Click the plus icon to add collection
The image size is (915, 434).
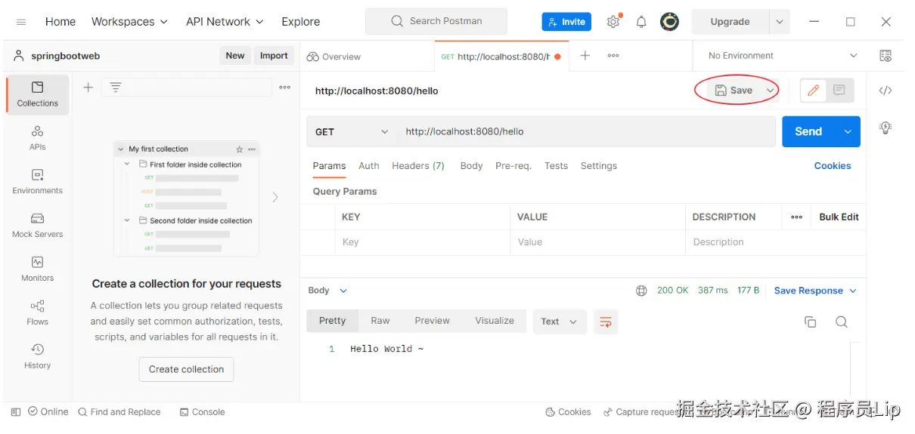click(x=88, y=88)
